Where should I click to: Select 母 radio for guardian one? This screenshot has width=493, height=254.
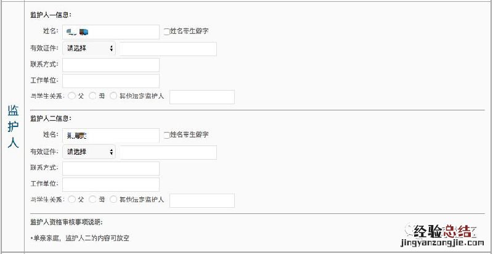click(92, 96)
